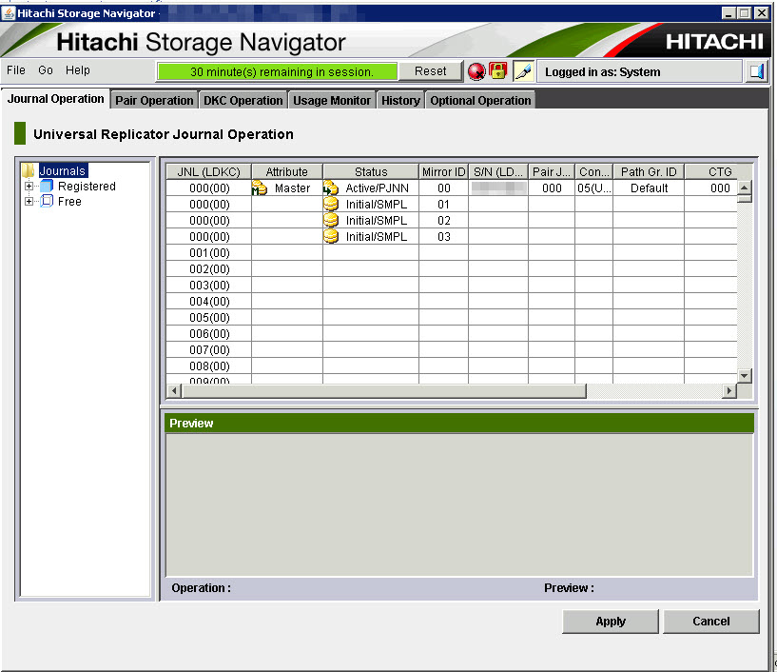Image resolution: width=777 pixels, height=672 pixels.
Task: Open the Usage Monitor tab
Action: (332, 100)
